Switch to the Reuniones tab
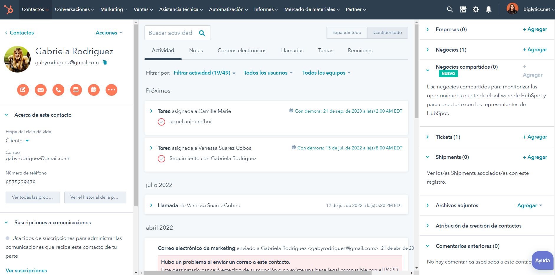This screenshot has width=555, height=275. [360, 50]
